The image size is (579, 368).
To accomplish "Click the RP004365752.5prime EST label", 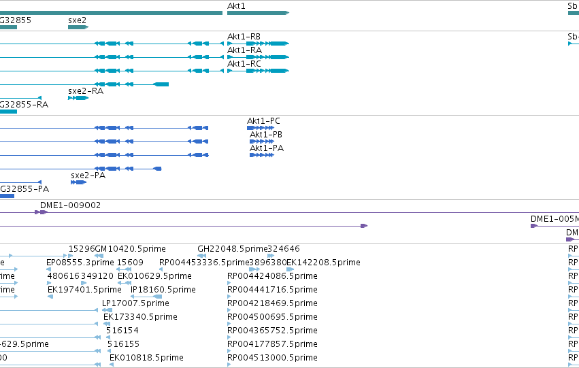I will (273, 331).
